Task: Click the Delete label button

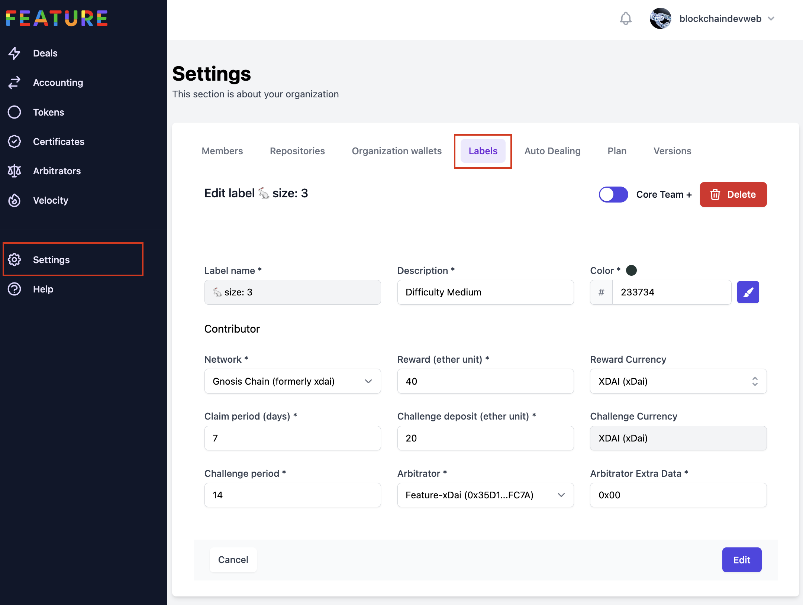Action: point(733,194)
